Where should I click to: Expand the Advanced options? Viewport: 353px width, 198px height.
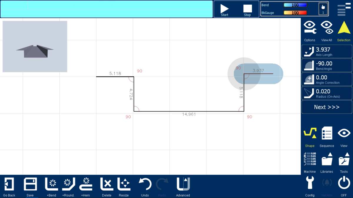[x=183, y=187]
